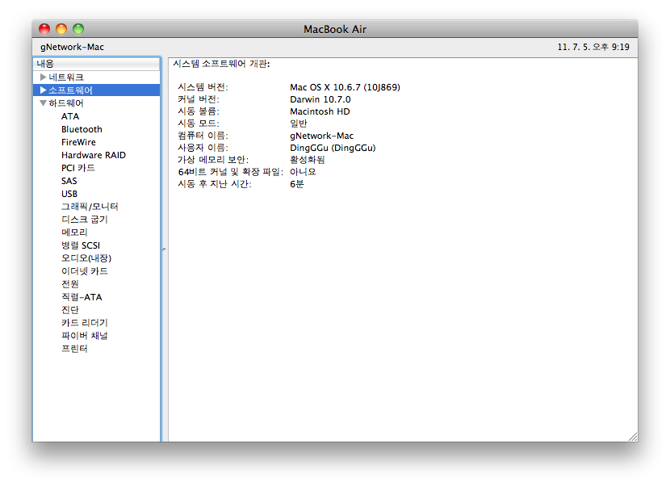This screenshot has height=486, width=670.
Task: Click the 커널 버전 label
Action: 199,99
